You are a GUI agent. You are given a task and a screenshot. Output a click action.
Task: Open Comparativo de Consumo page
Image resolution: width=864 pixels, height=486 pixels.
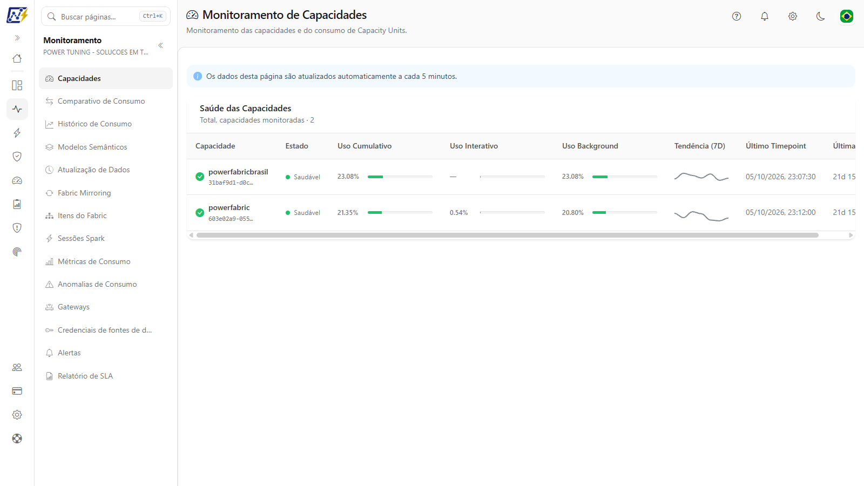click(x=106, y=101)
